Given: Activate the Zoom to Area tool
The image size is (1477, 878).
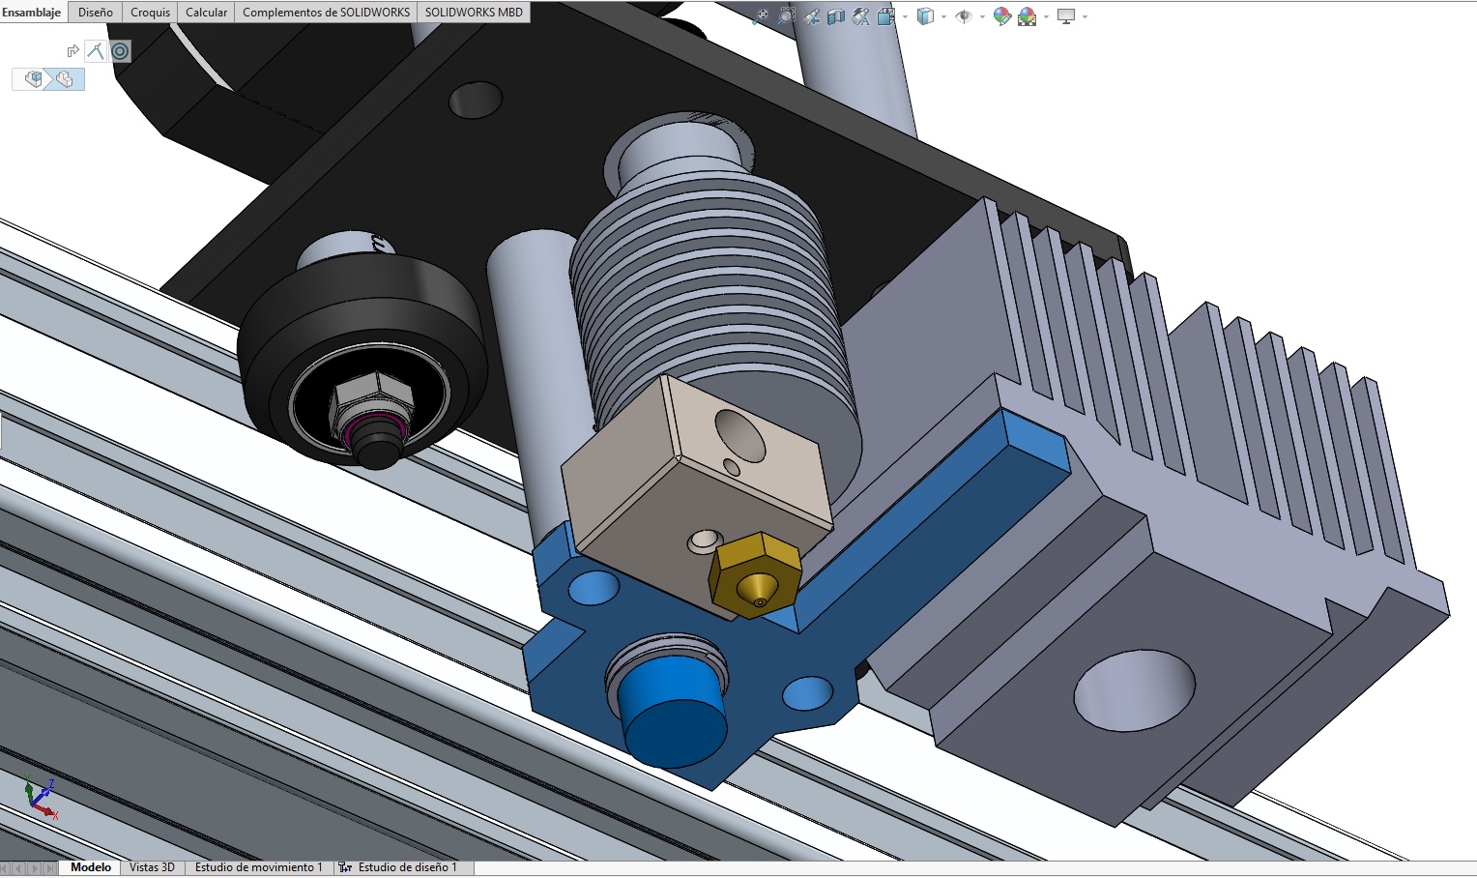Looking at the screenshot, I should tap(787, 16).
